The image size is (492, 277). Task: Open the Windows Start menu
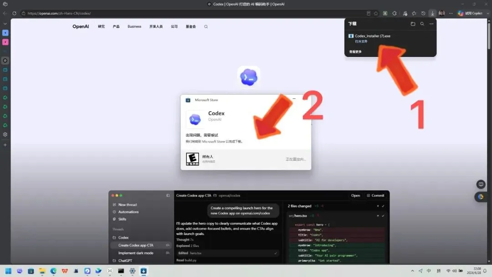(9, 271)
